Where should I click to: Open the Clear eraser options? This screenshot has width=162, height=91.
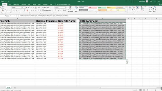(144, 11)
